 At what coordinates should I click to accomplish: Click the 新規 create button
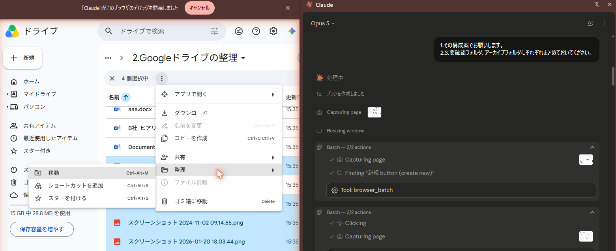pos(22,58)
